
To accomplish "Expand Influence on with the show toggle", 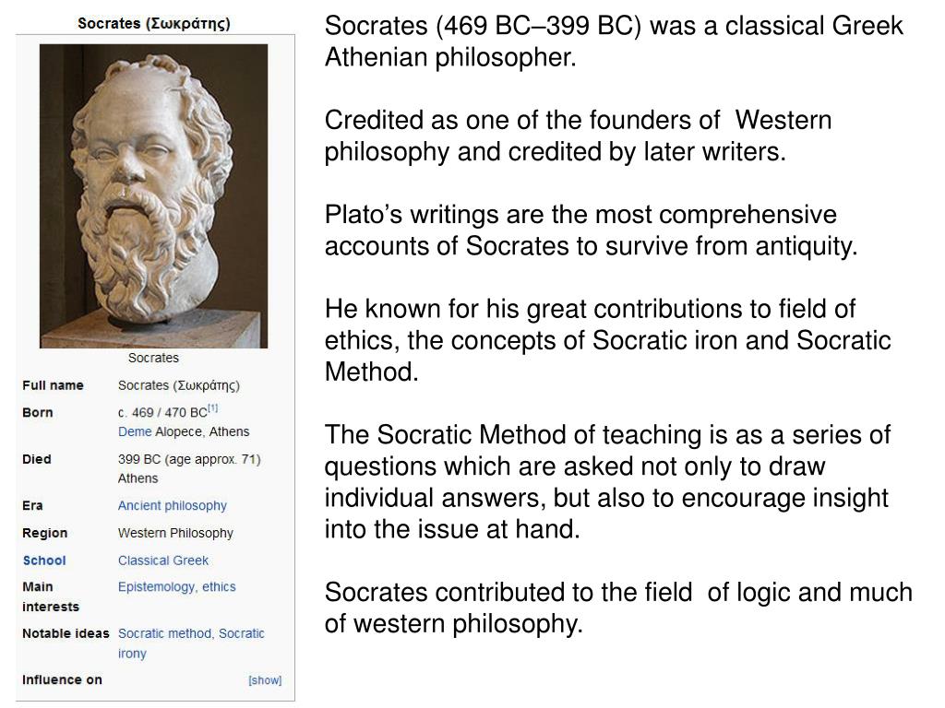I will coord(265,680).
